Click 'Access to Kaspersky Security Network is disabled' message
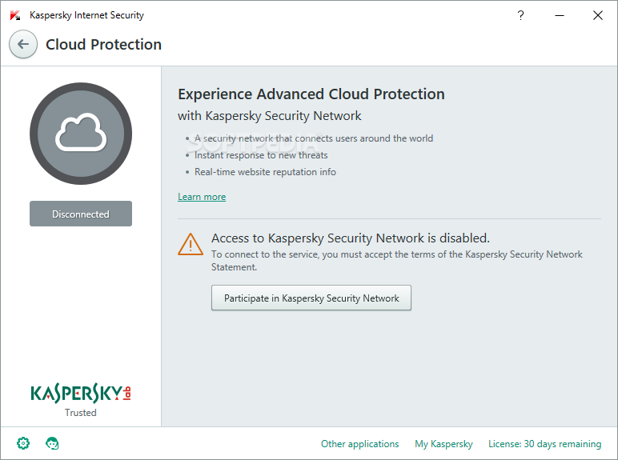Image resolution: width=618 pixels, height=460 pixels. (x=351, y=238)
